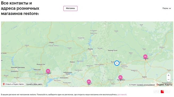
Task: Click the Альметьевск label on map
Action: 67,83
